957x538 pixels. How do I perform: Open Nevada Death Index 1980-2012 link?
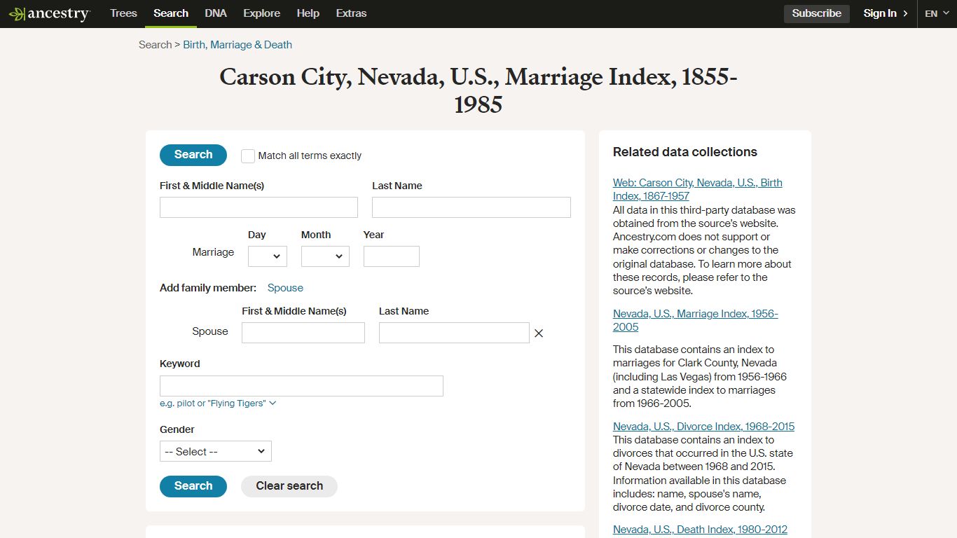tap(700, 530)
